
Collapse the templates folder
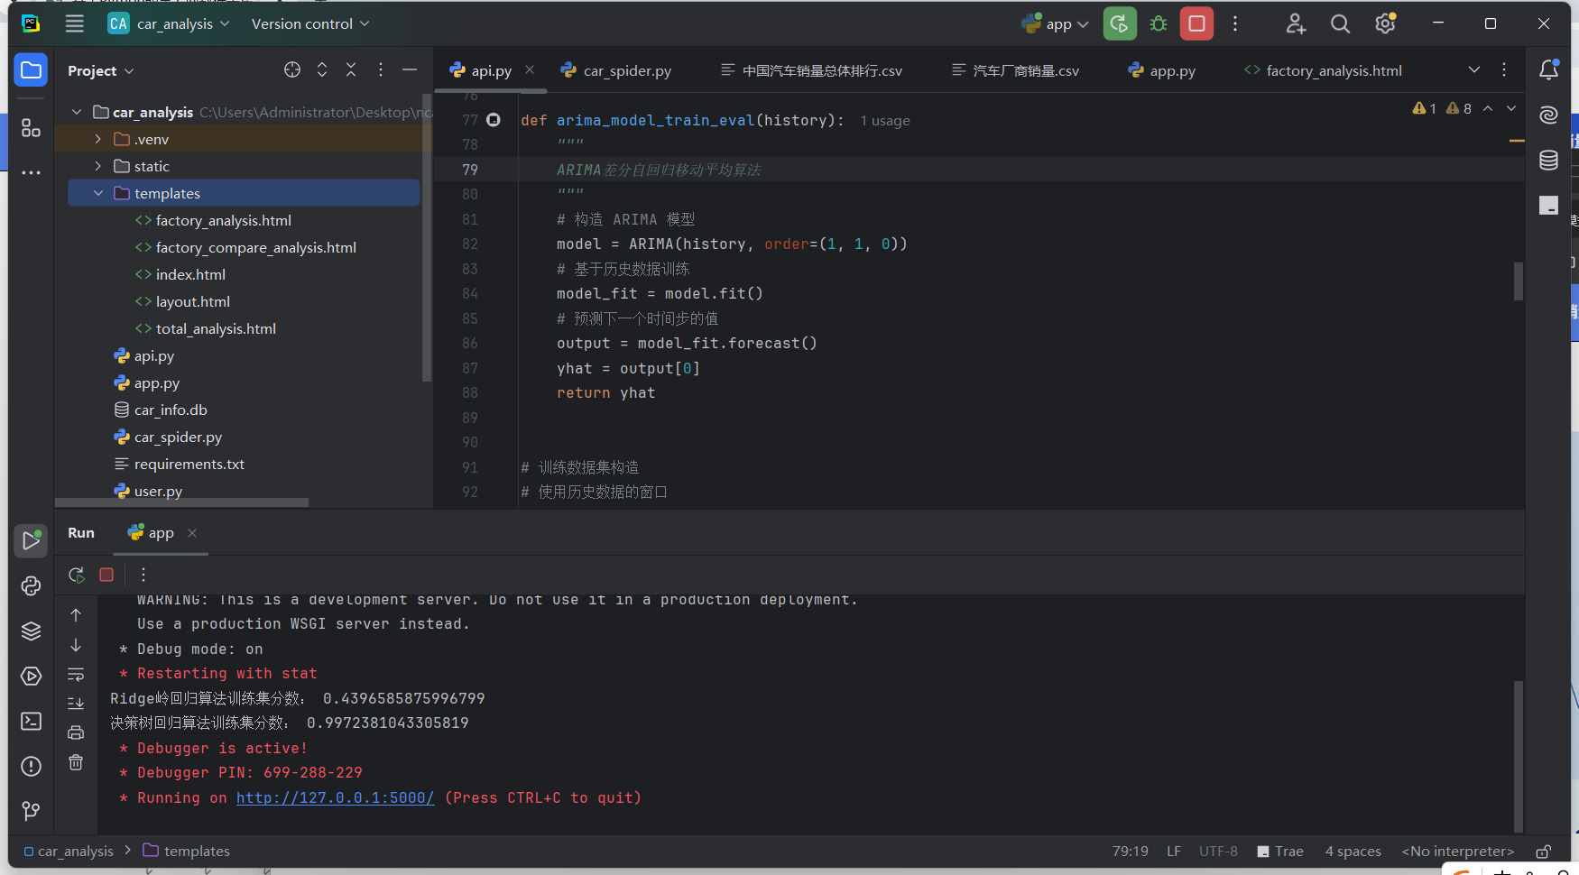[98, 193]
